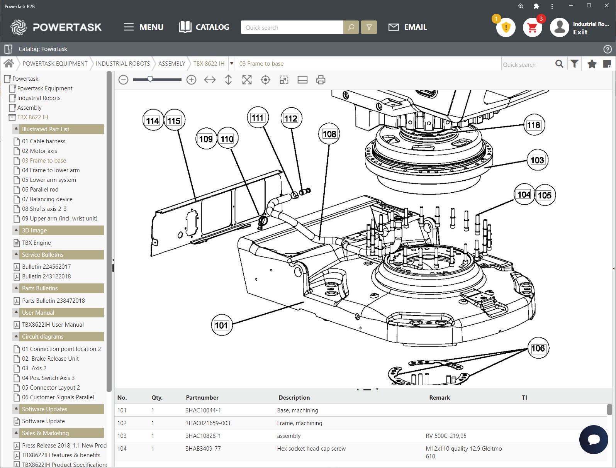Click the zoom out minus icon
Screen dimensions: 616x468
tap(123, 80)
